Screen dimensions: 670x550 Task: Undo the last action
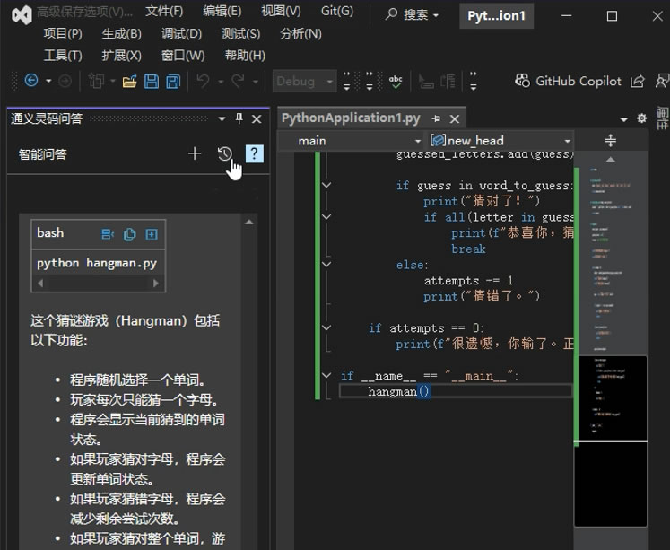pyautogui.click(x=204, y=81)
